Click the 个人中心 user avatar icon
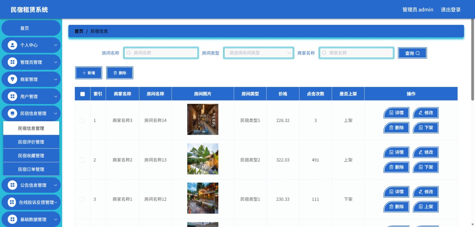 coord(12,45)
